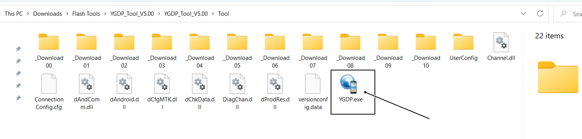Select the dAndComm.dll file
This screenshot has width=582, height=139.
click(x=87, y=92)
